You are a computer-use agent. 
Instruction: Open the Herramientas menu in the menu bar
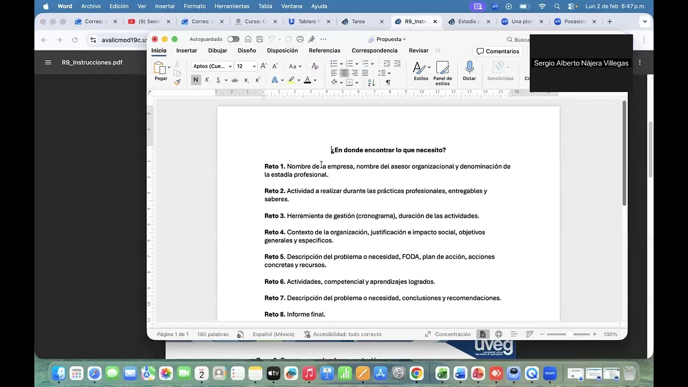(x=232, y=6)
